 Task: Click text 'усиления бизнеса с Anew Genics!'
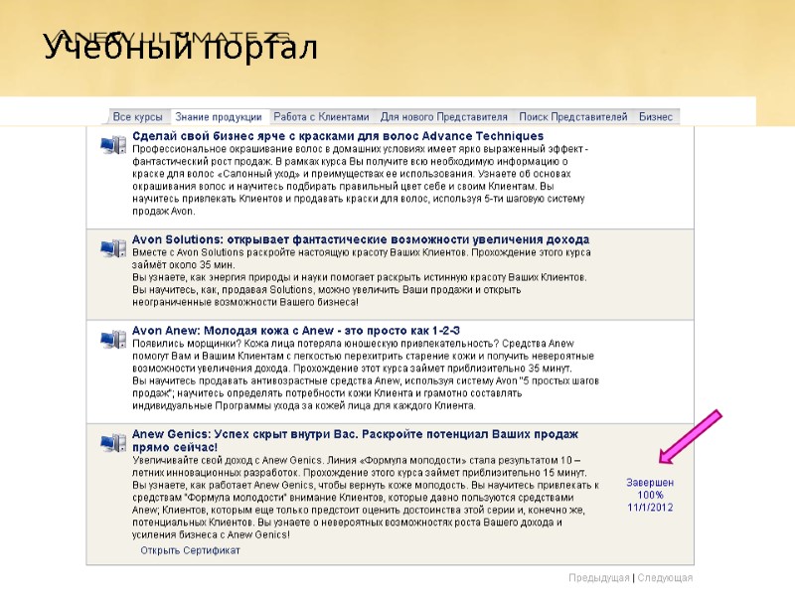(211, 534)
